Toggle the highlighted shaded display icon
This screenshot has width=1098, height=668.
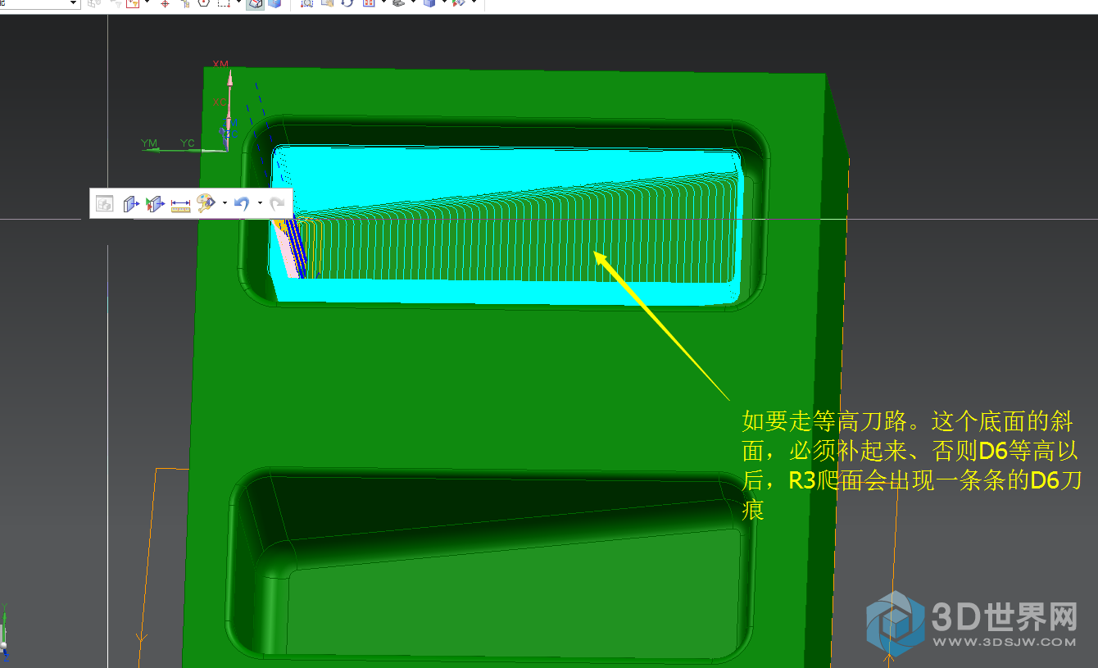click(x=255, y=3)
